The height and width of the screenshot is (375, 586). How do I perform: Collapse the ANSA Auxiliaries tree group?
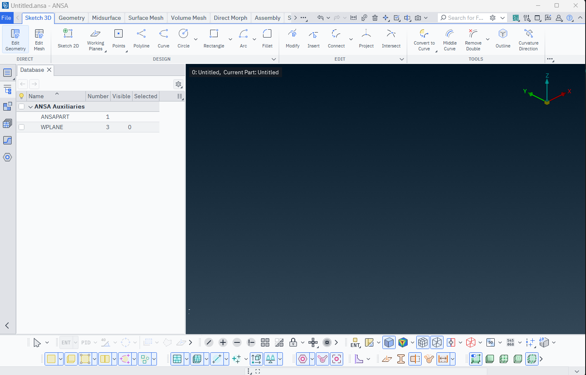click(30, 107)
